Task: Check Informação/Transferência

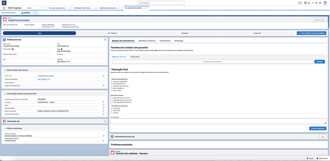Action: click(x=112, y=102)
